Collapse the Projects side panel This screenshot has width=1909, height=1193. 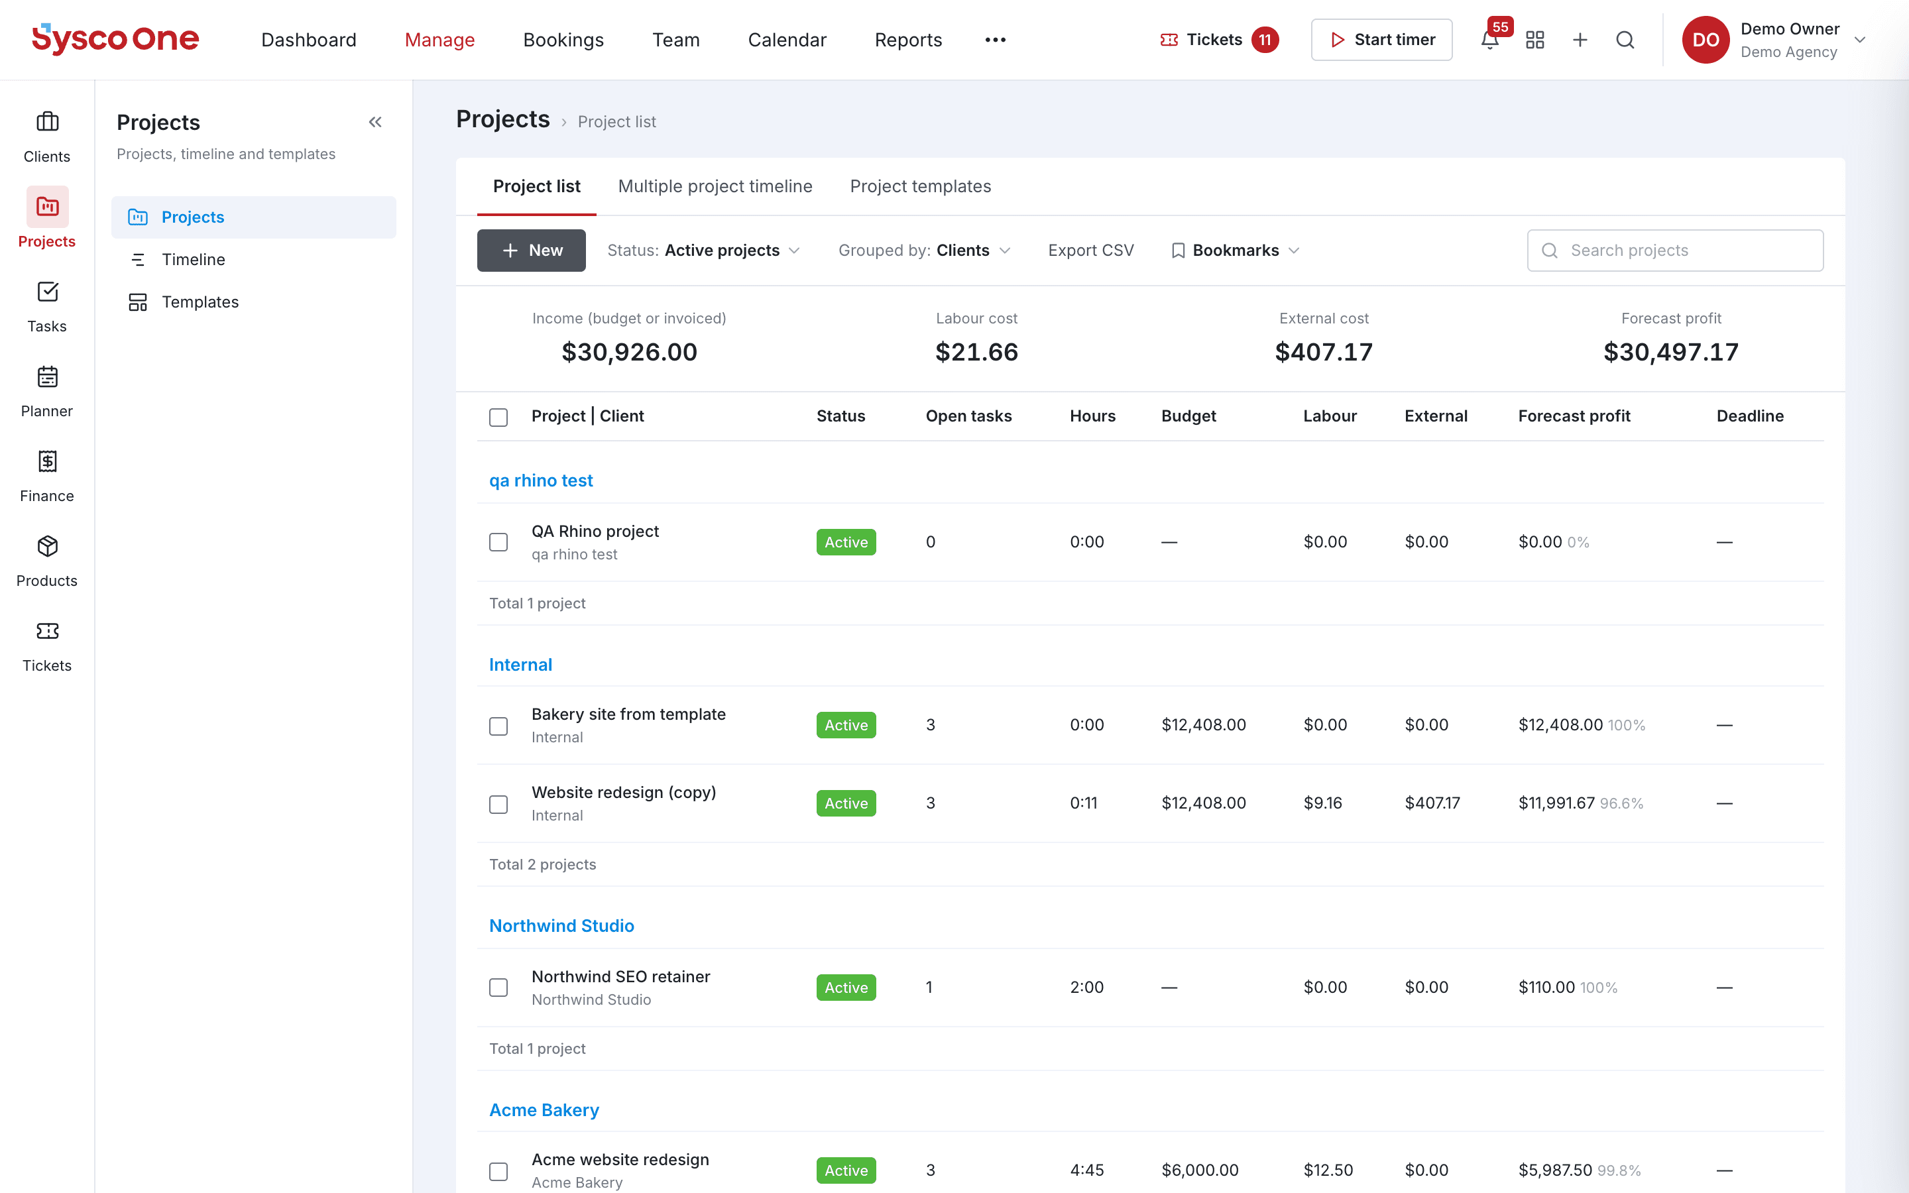pos(375,123)
